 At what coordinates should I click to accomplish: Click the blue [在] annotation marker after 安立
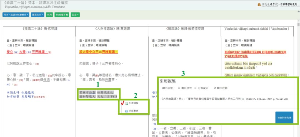pyautogui.click(x=16, y=52)
